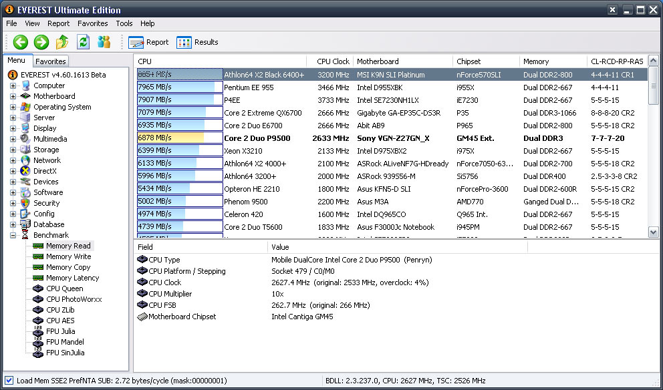The image size is (663, 390).
Task: Expand the Storage tree node
Action: (13, 150)
